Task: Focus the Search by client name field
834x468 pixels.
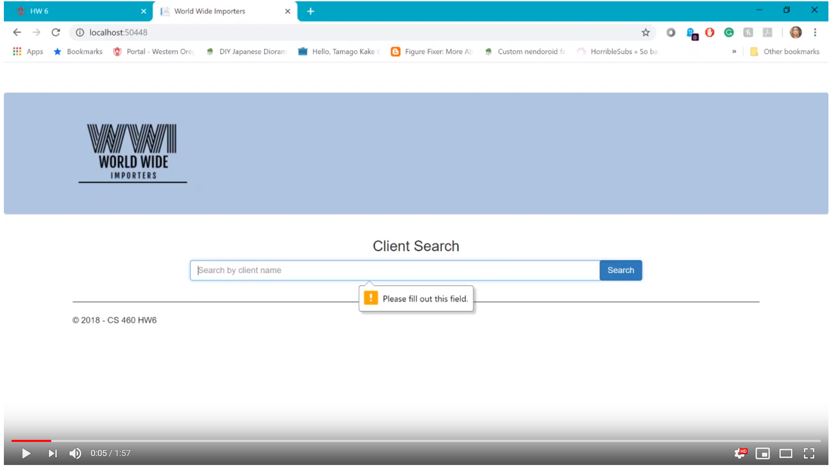Action: [395, 270]
